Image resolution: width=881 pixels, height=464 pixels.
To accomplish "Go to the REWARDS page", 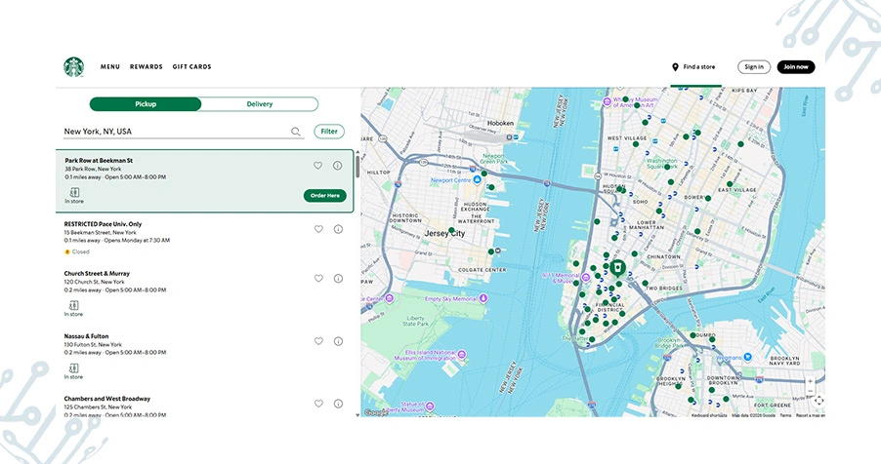I will [x=147, y=67].
